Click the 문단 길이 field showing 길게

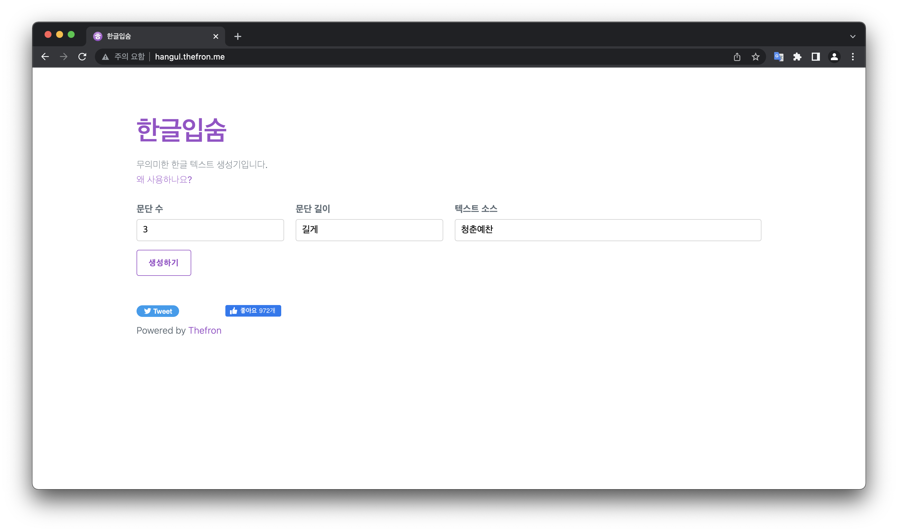369,230
